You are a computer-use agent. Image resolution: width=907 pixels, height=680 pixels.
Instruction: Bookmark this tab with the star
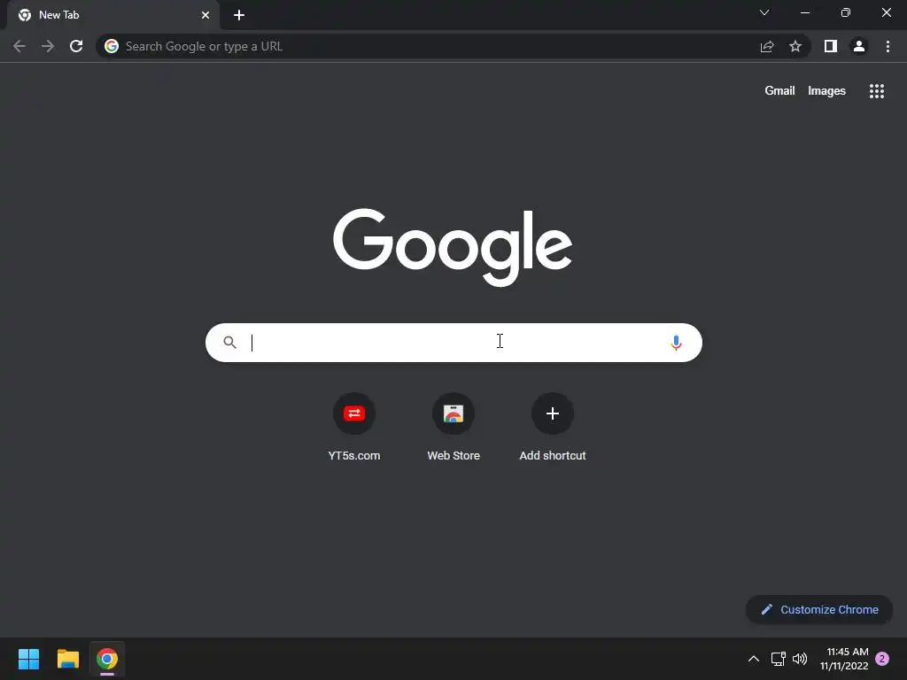pos(795,46)
